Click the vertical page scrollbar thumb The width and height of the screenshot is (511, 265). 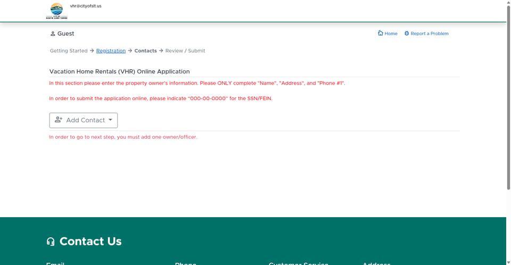coord(508,97)
